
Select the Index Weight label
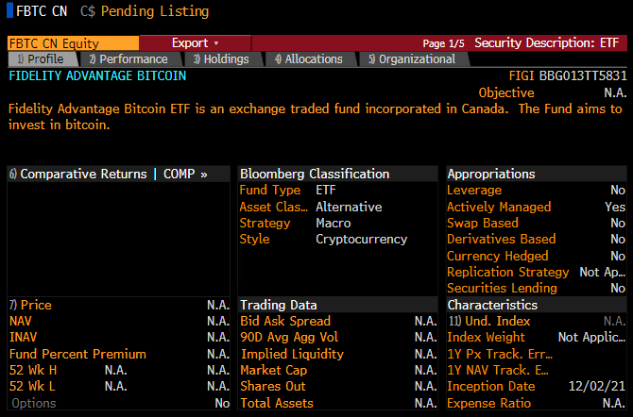tap(486, 337)
